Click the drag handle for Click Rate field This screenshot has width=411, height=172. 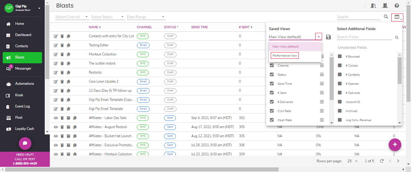coord(322,111)
